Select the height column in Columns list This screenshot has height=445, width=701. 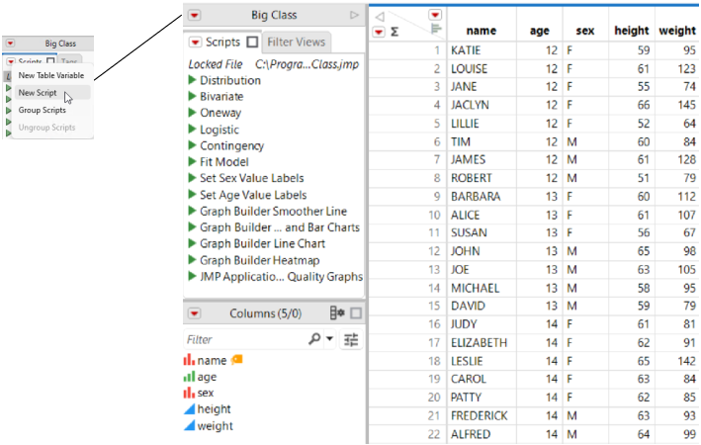point(214,409)
